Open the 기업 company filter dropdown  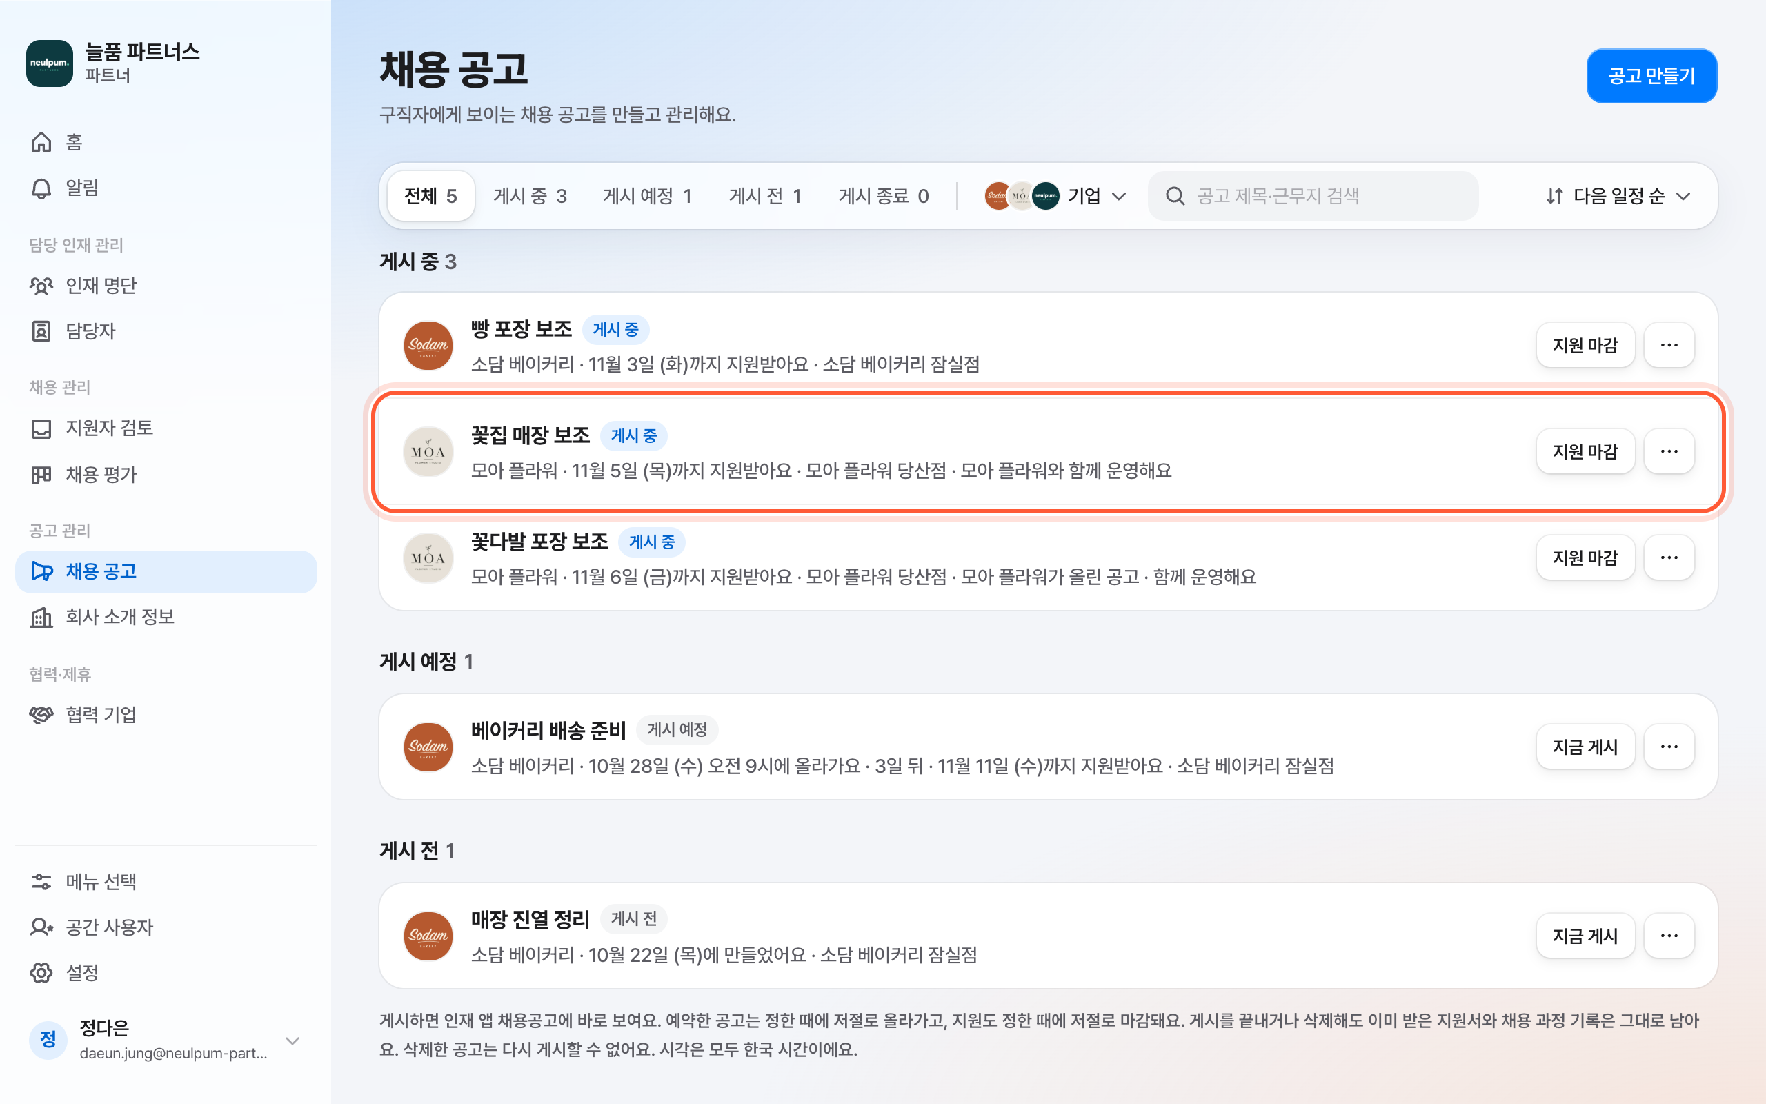tap(1055, 196)
